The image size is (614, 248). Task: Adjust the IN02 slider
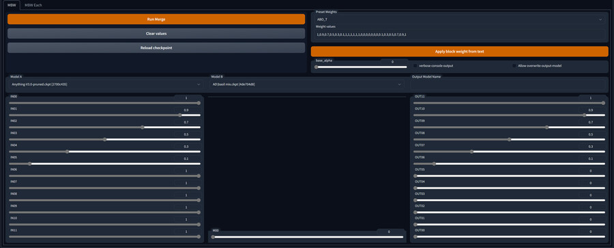click(x=105, y=127)
